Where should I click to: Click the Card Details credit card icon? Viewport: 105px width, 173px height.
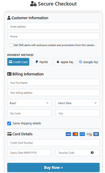point(9,134)
